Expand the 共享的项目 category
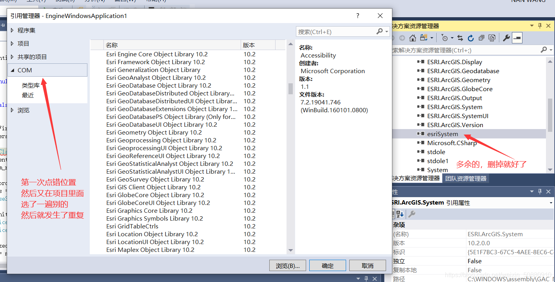This screenshot has width=555, height=282. click(13, 57)
